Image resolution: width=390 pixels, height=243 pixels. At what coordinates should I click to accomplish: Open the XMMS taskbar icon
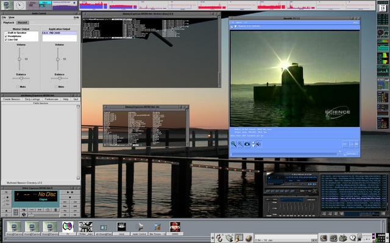[x=175, y=227]
